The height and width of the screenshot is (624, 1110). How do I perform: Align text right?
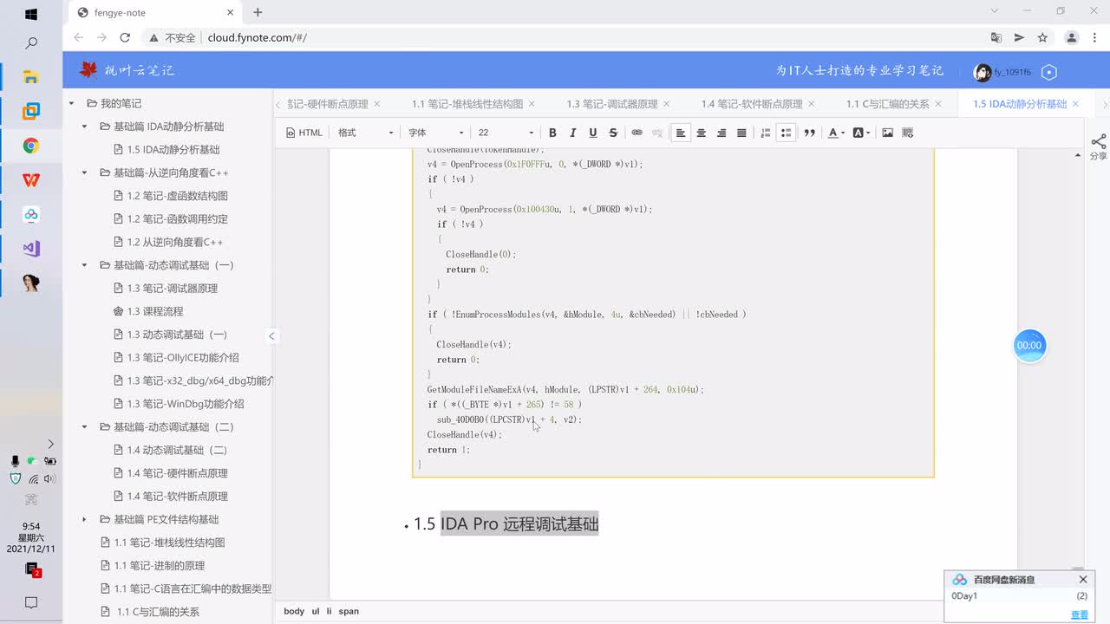(721, 133)
